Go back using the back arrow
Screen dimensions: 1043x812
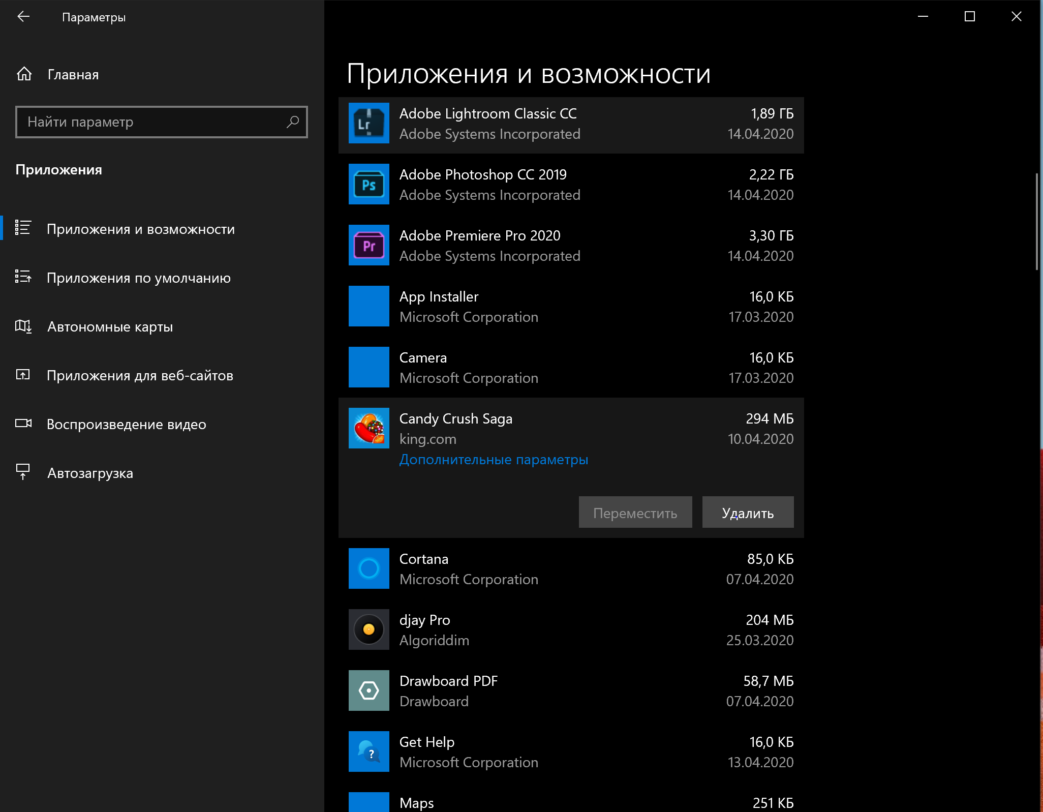[x=23, y=17]
